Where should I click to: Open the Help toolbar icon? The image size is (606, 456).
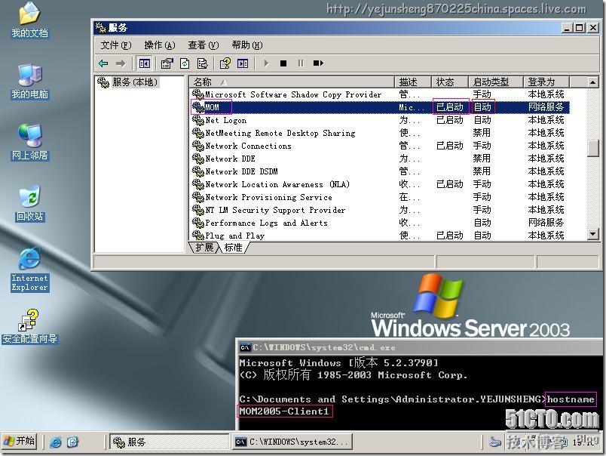click(x=225, y=63)
